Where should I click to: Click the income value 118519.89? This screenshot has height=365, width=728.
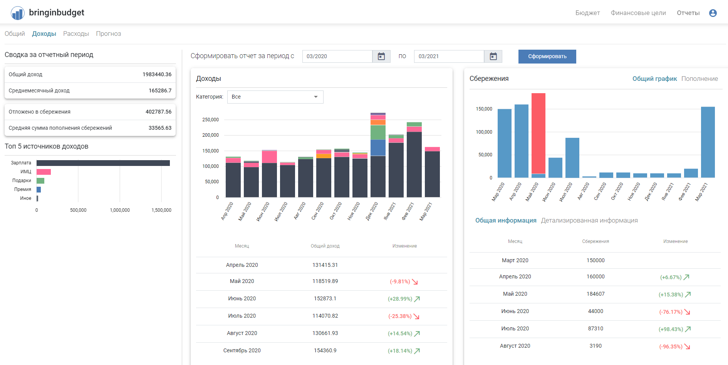coord(325,281)
